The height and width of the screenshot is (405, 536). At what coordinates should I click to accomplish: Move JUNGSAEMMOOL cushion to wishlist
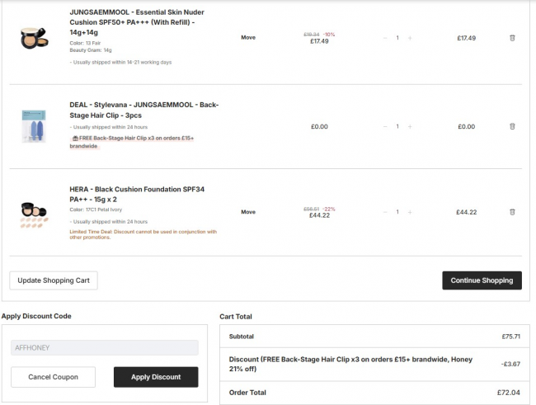pos(247,37)
